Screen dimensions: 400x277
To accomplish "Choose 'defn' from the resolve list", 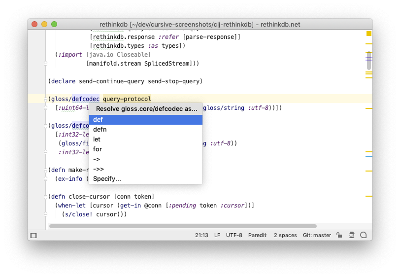I will [x=146, y=130].
